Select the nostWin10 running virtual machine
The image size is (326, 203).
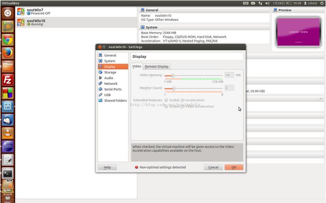[76, 22]
